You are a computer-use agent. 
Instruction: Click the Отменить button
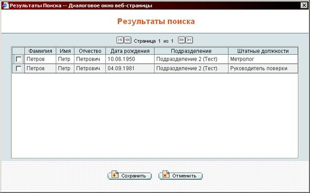pos(180,176)
